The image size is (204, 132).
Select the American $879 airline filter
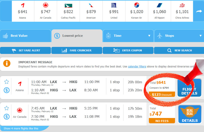tap(91, 11)
